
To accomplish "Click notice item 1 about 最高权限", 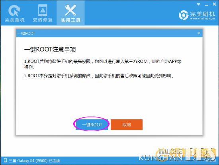I will (103, 64).
